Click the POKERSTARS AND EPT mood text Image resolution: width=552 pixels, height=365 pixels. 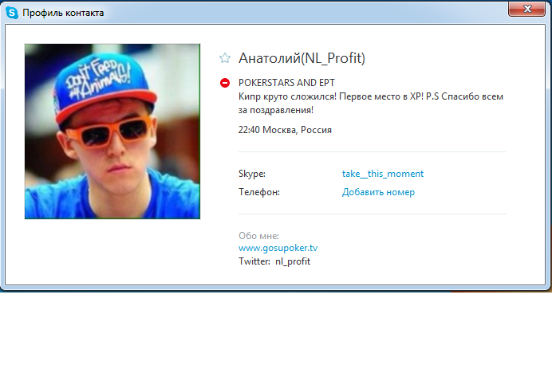(286, 83)
